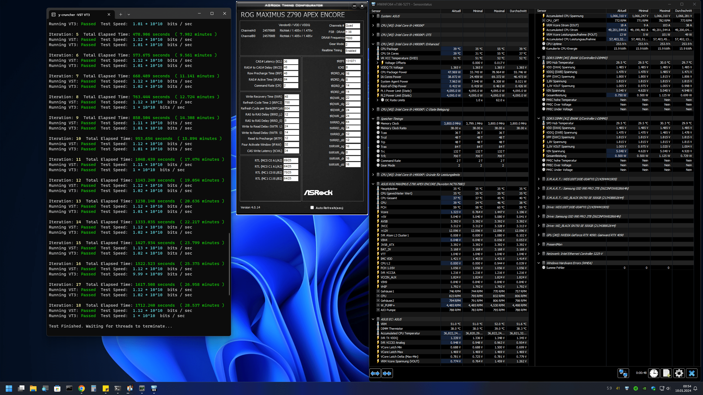
Task: Click HWiNFO expand columns left-right arrows icon
Action: [375, 373]
